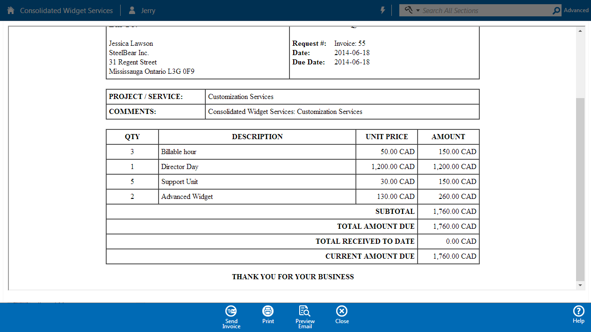Click the lightning bolt quick actions icon
The width and height of the screenshot is (591, 332).
click(x=383, y=10)
